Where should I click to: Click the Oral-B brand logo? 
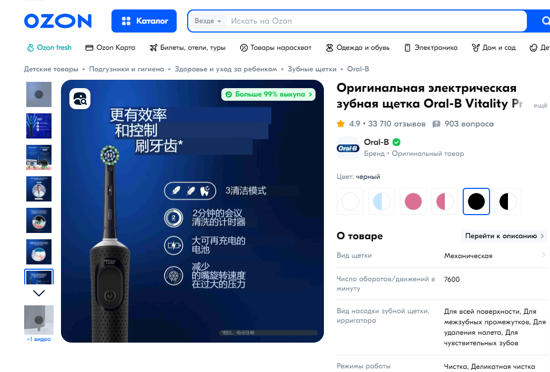348,148
